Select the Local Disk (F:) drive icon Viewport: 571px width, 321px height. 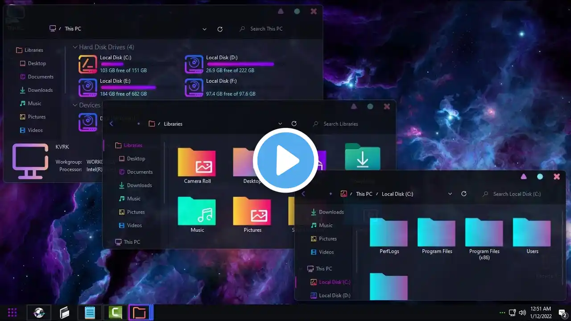point(194,87)
